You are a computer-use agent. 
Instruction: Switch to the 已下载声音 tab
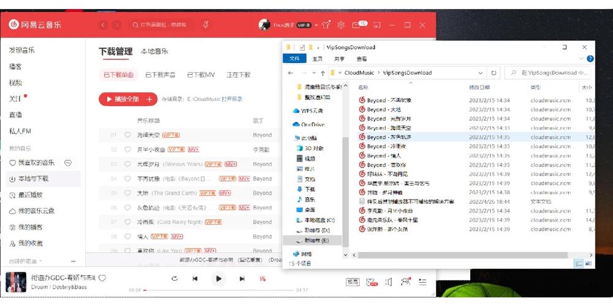coord(160,75)
